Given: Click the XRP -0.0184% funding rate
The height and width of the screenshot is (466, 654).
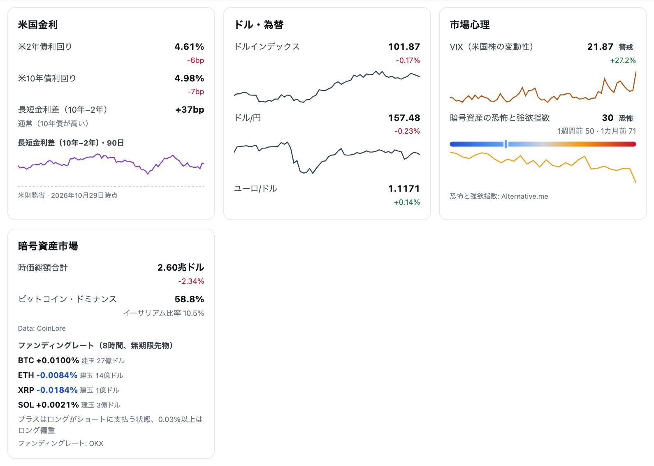Looking at the screenshot, I should coord(57,390).
